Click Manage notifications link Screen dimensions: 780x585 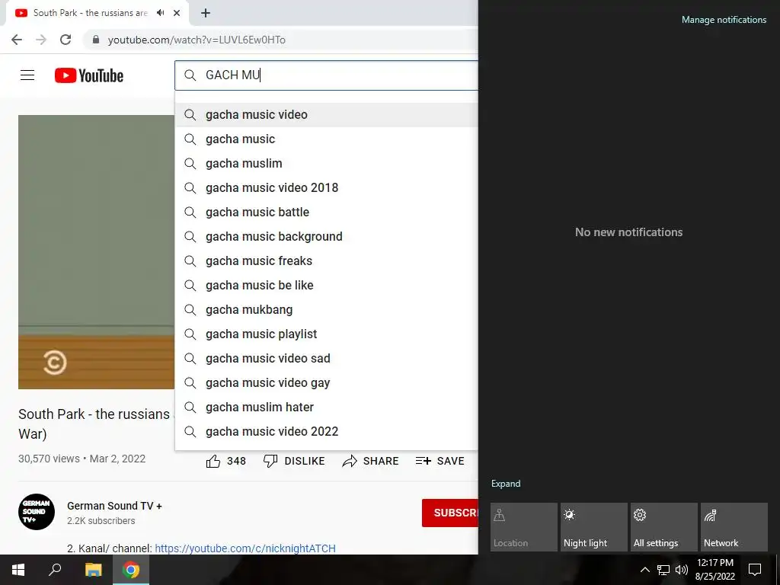pos(724,20)
